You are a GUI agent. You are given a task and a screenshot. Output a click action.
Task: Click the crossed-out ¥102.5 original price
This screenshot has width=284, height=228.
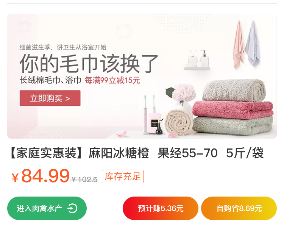(x=84, y=180)
